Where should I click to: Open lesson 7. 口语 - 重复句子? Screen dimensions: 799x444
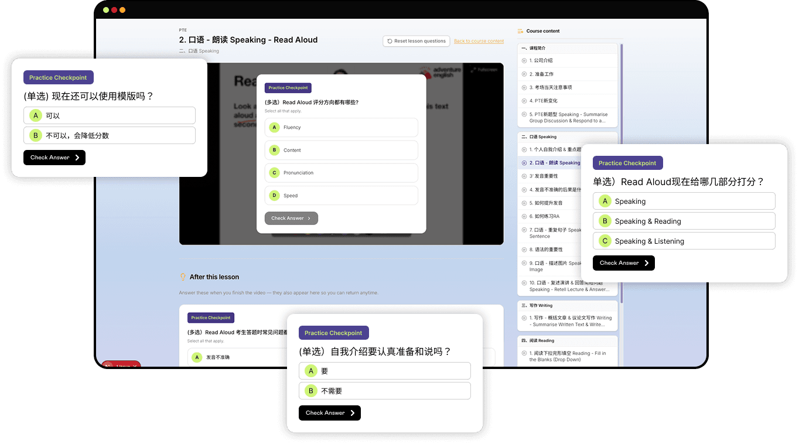549,233
